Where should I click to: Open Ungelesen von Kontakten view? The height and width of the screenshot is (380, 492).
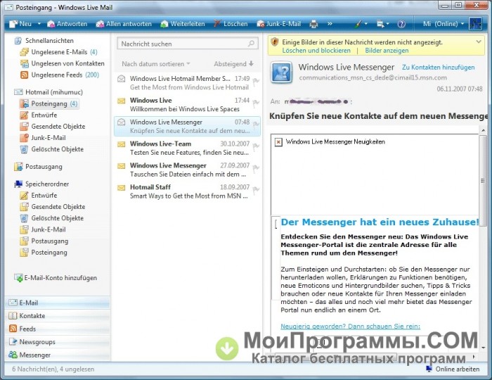point(63,63)
